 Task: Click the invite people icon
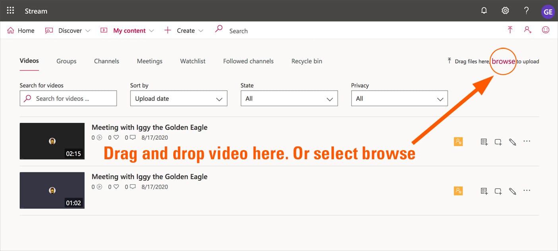(x=528, y=30)
